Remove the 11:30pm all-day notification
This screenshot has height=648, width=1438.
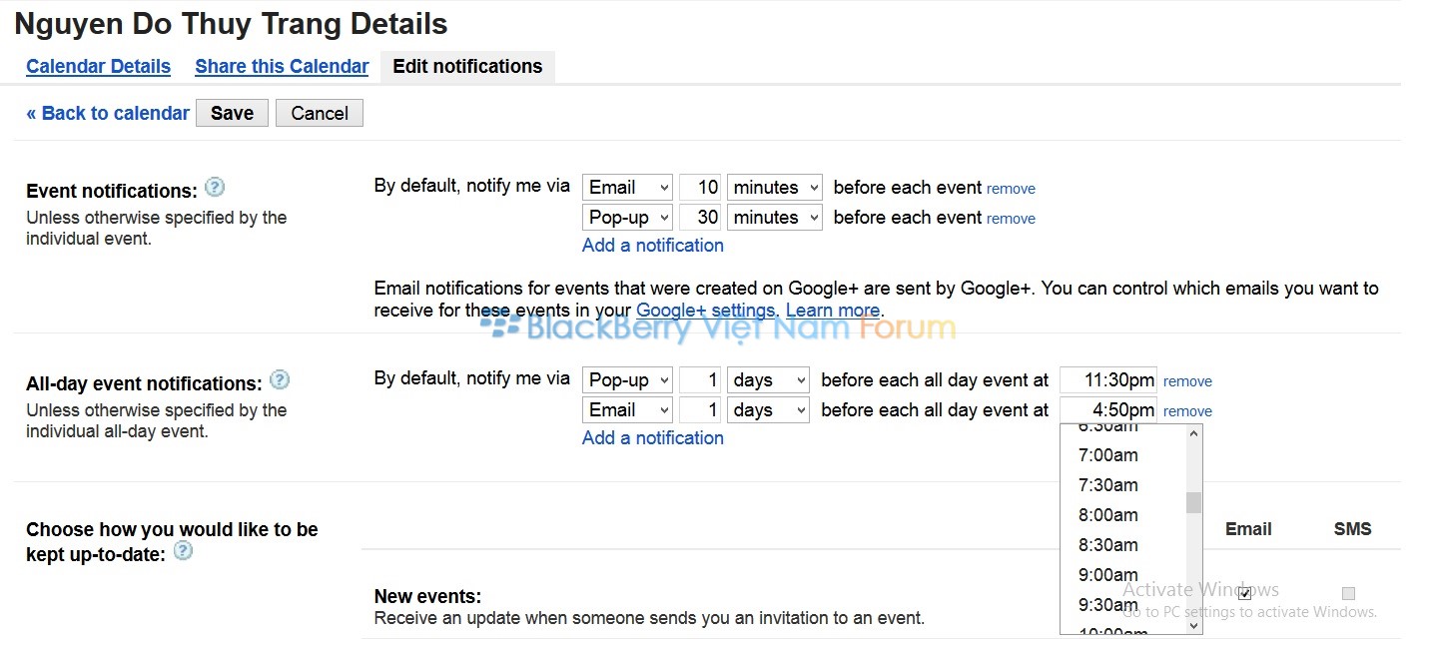1187,381
